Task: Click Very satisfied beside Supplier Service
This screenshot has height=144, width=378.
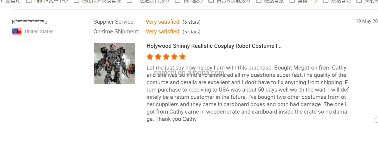Action: (x=162, y=22)
